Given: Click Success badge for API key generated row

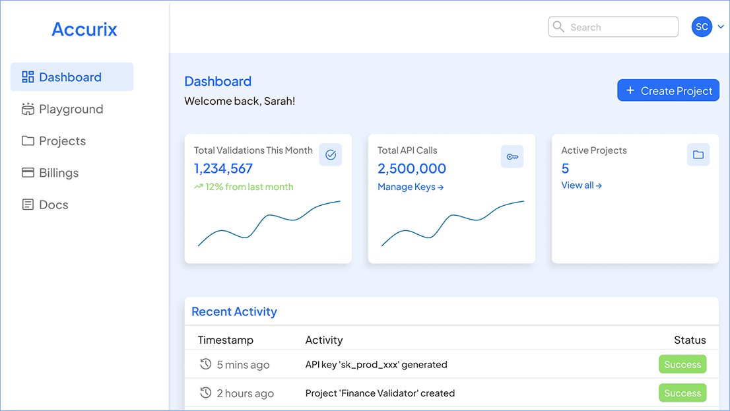Looking at the screenshot, I should (x=682, y=364).
